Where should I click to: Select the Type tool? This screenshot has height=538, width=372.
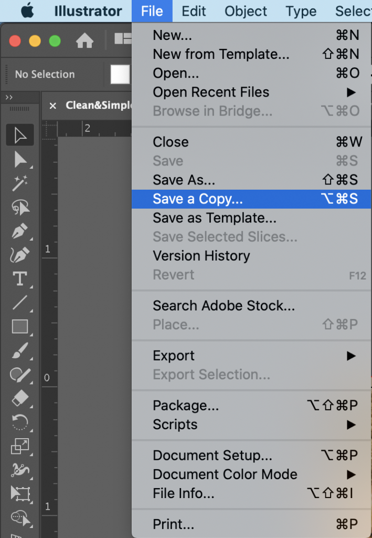[20, 278]
